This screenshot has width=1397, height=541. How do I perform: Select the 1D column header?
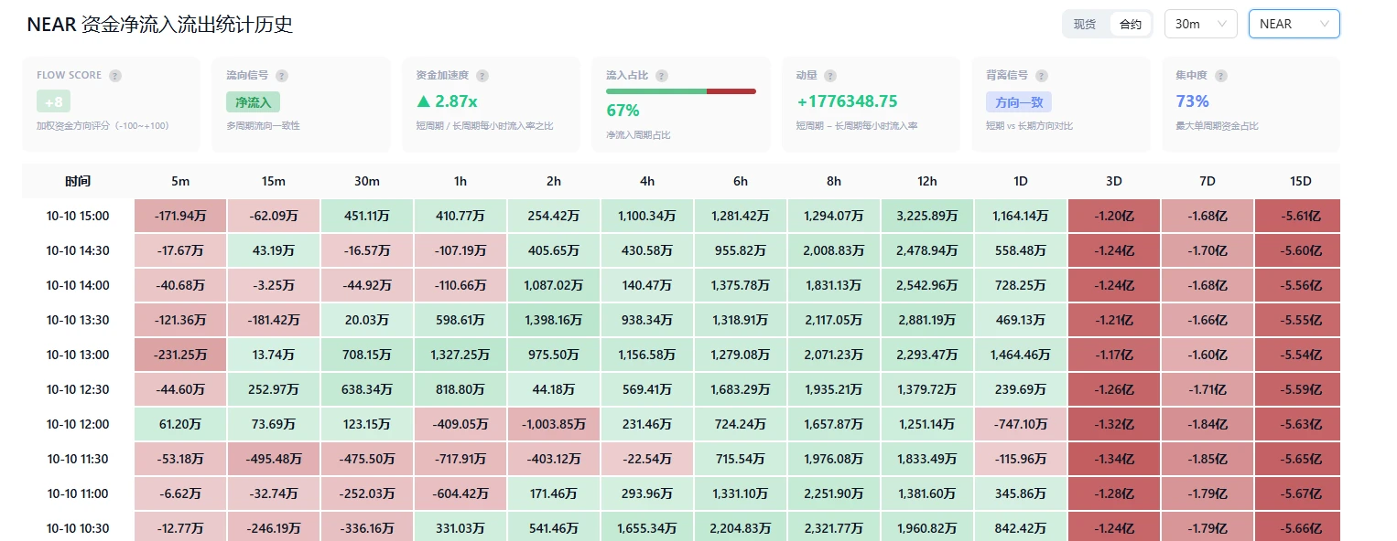(1021, 181)
